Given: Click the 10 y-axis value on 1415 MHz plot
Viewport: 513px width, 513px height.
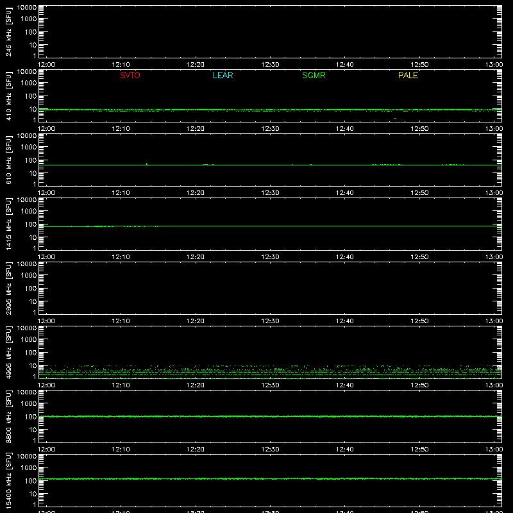Looking at the screenshot, I should 33,237.
